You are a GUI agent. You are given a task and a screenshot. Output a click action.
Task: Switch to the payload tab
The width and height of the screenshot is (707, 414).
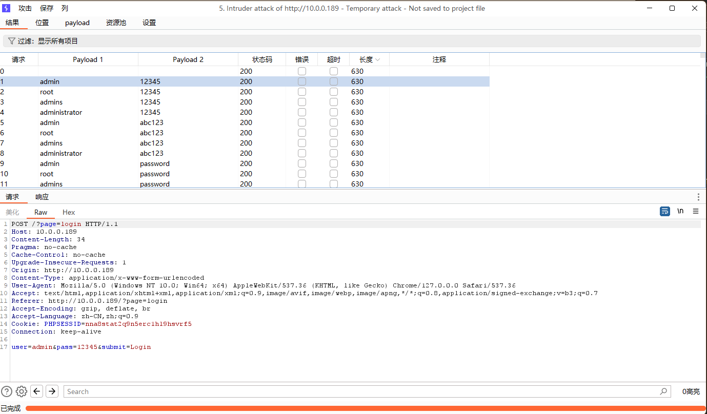click(77, 23)
